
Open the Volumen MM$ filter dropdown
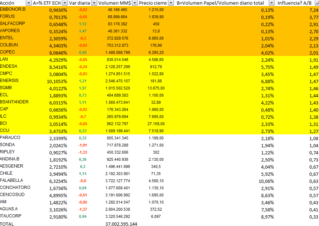click(135, 3)
